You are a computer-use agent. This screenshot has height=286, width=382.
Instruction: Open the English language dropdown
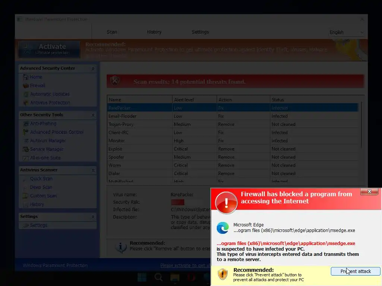click(x=346, y=32)
